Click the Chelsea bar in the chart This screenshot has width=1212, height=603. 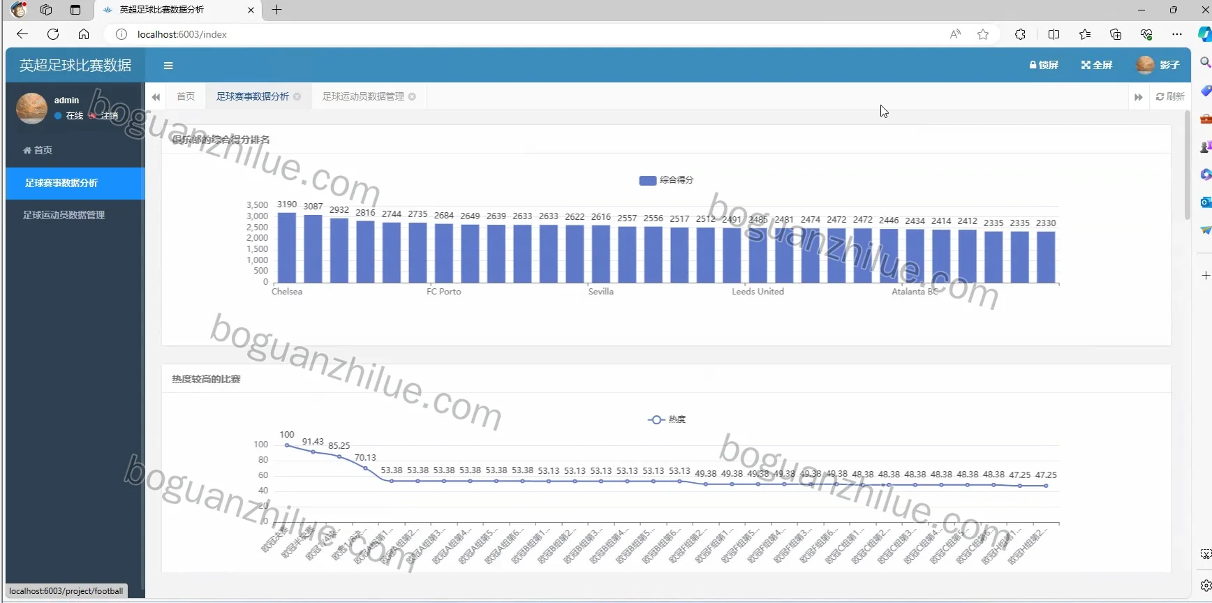coord(287,248)
